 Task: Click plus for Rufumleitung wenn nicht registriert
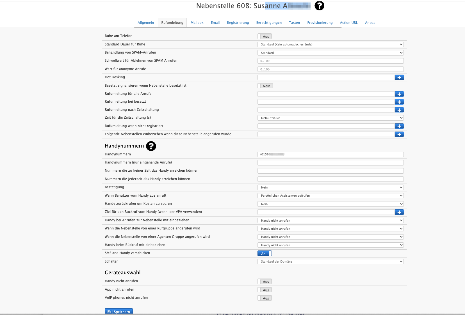click(399, 126)
